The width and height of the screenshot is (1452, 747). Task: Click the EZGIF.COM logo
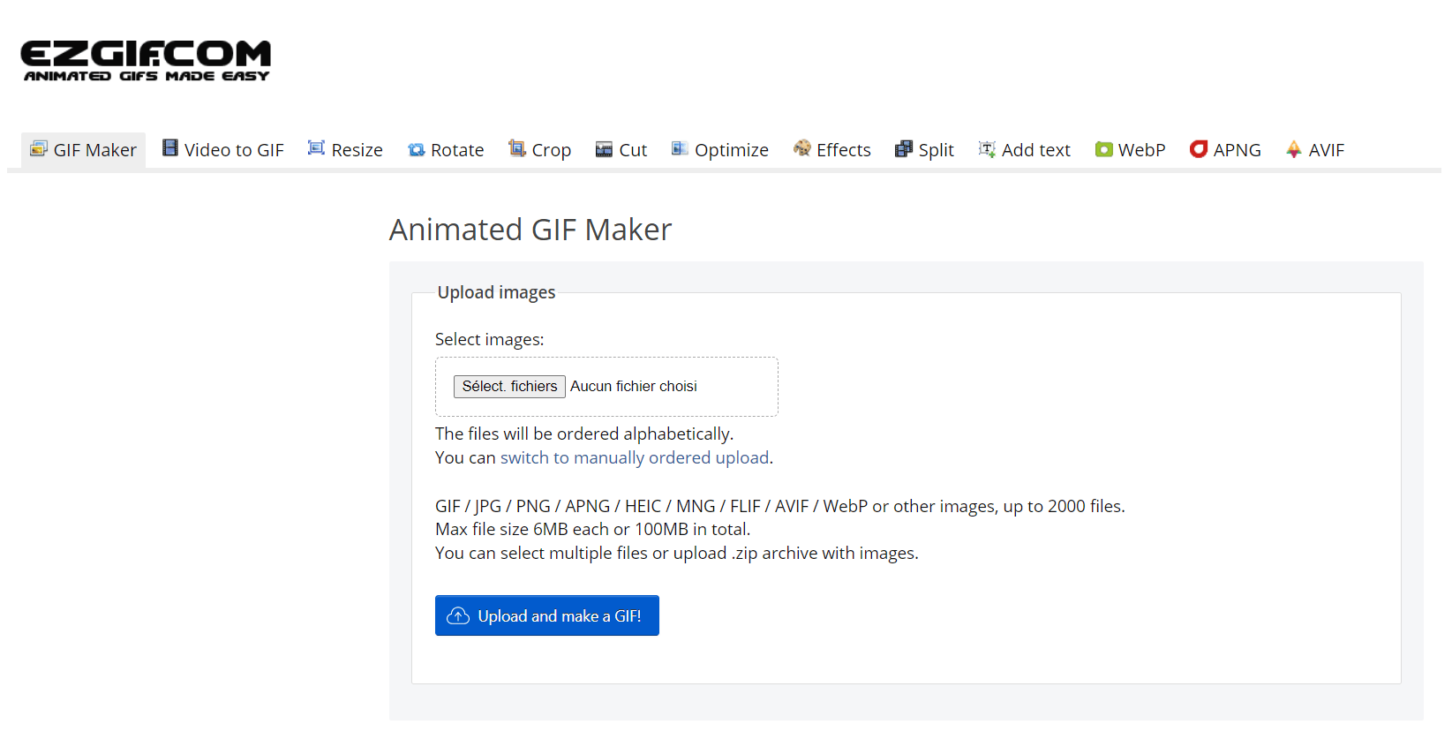click(146, 60)
